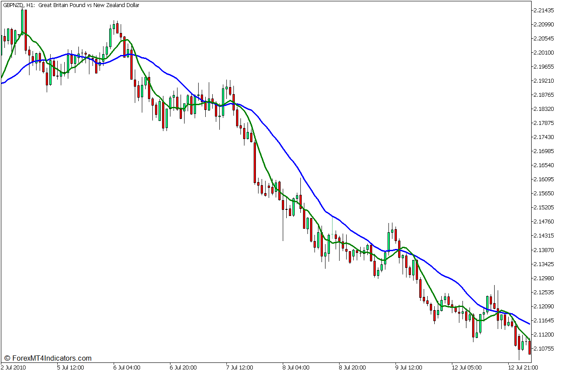Select the 9 Jul 12:00 time marker
This screenshot has width=562, height=373.
(409, 368)
